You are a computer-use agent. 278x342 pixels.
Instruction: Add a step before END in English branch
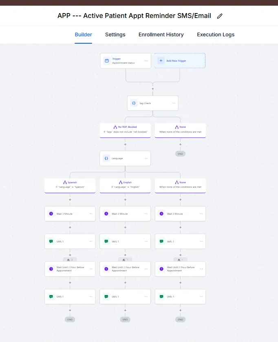point(125,311)
